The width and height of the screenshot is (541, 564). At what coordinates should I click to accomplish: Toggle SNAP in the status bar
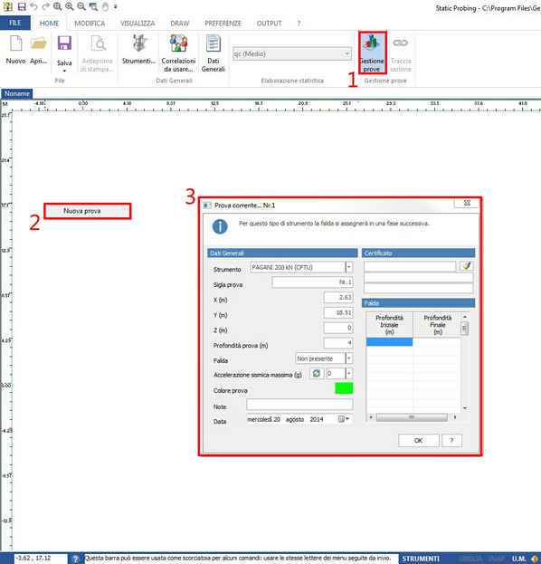point(497,559)
